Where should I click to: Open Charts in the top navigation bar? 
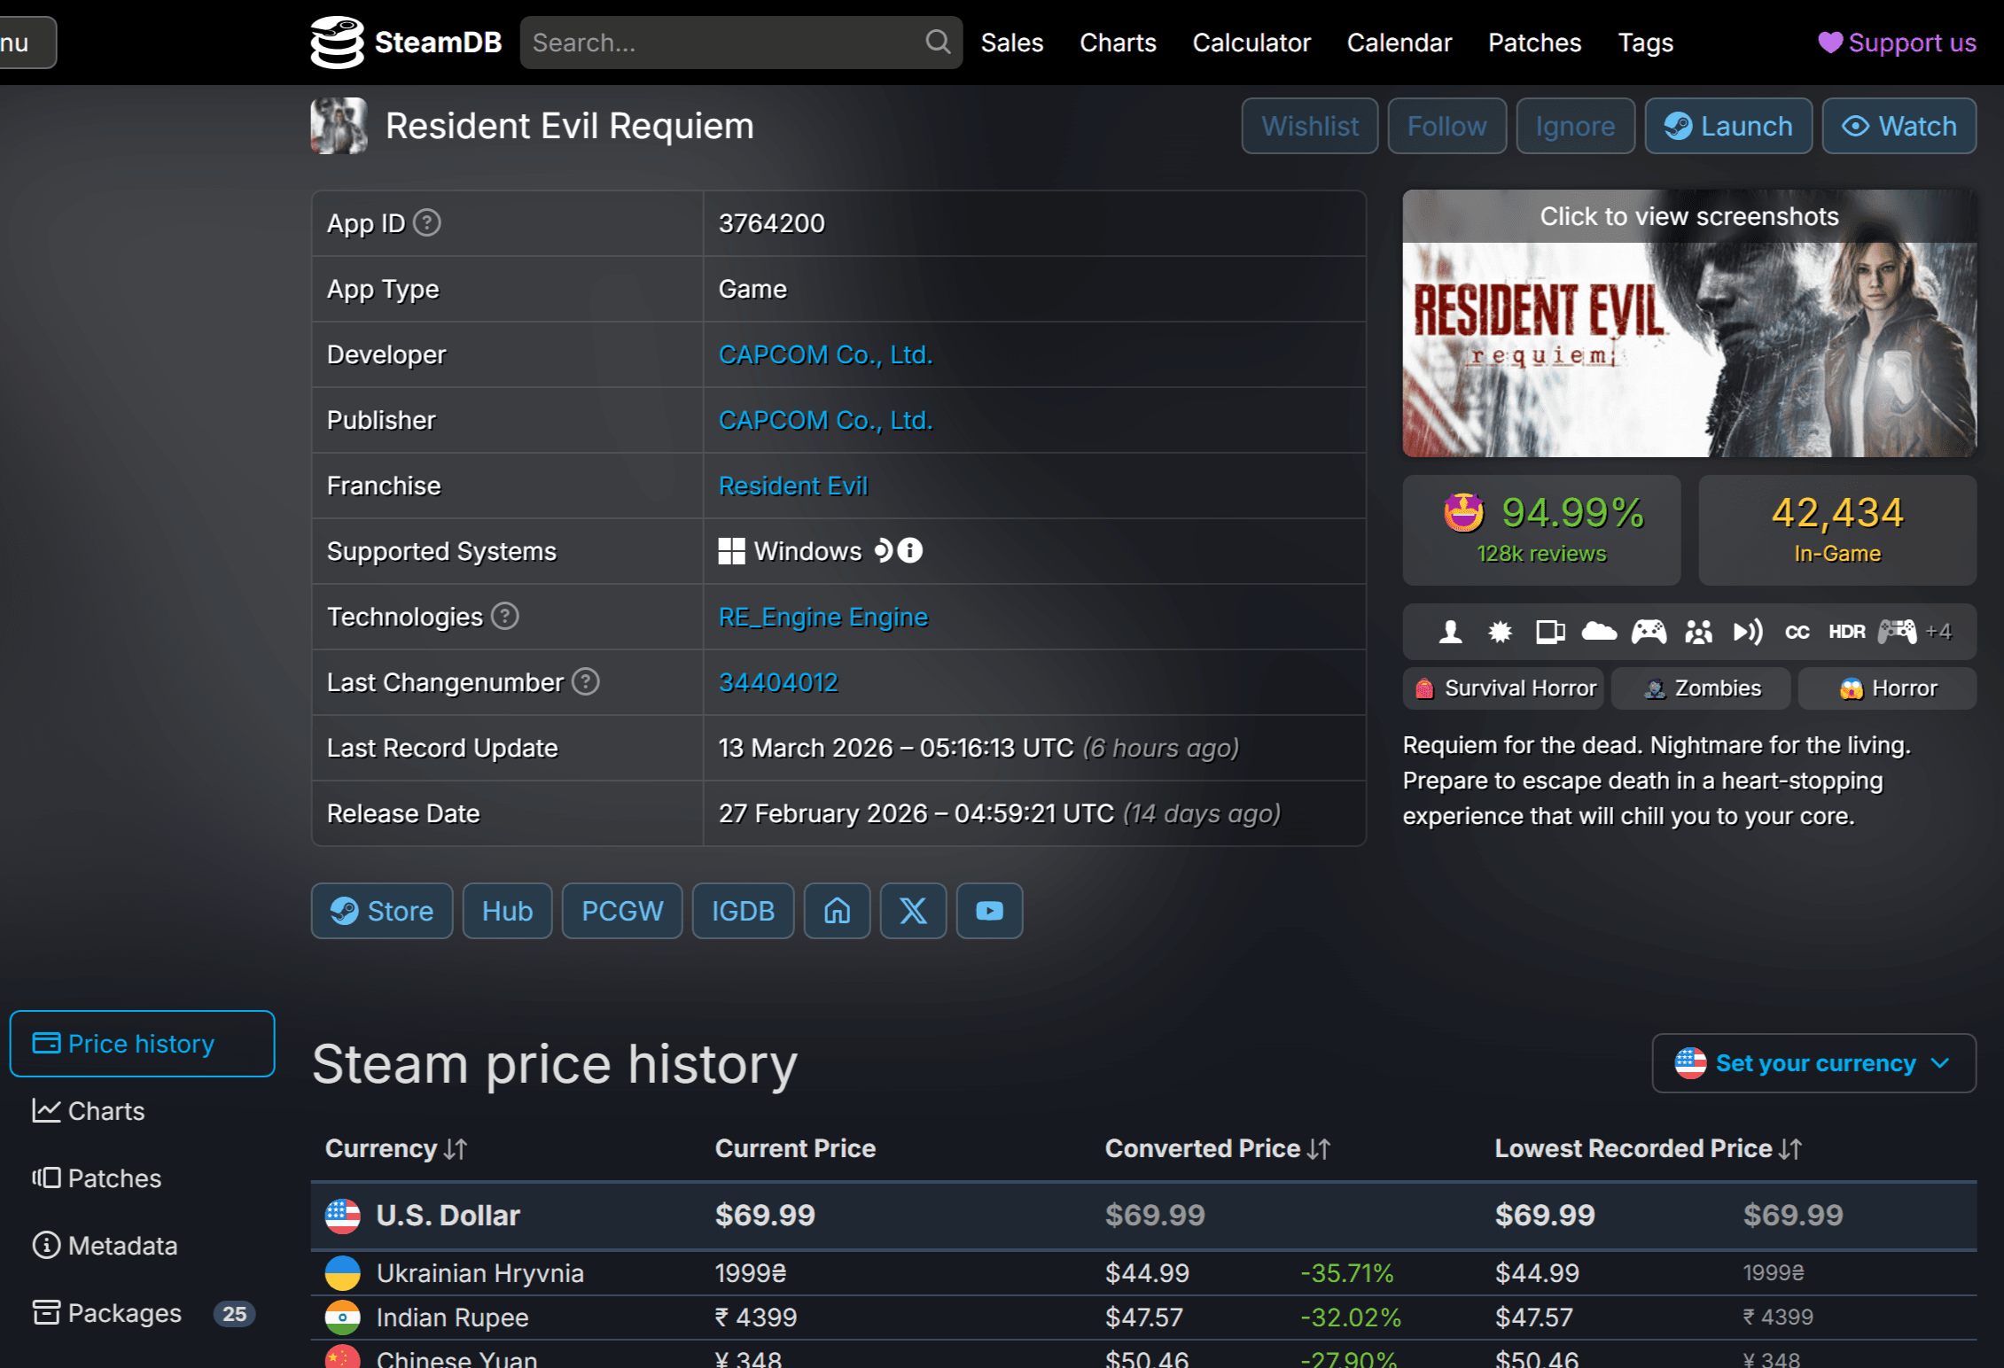coord(1118,43)
